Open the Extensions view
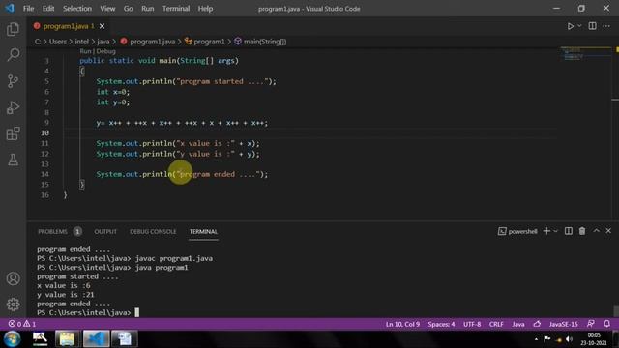The width and height of the screenshot is (619, 348). 13,133
